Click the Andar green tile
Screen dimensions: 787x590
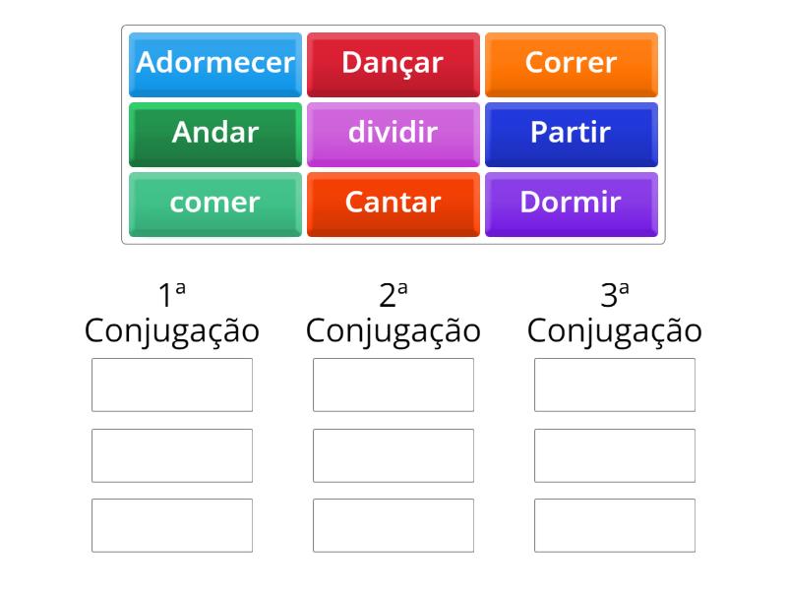point(214,134)
